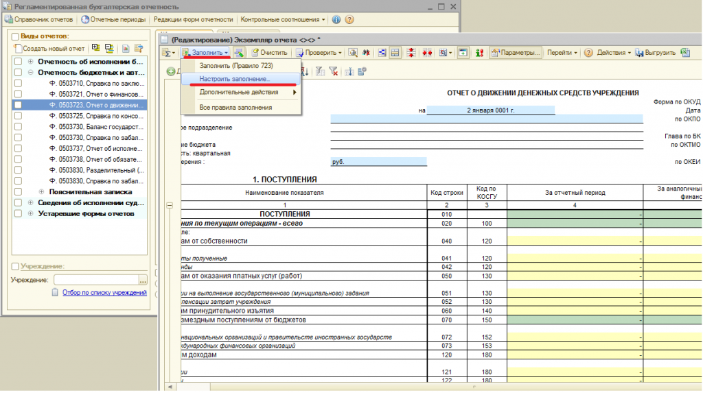Collapse Отчетность бюджетных и авт... tree group
Image resolution: width=703 pixels, height=393 pixels.
(x=30, y=72)
